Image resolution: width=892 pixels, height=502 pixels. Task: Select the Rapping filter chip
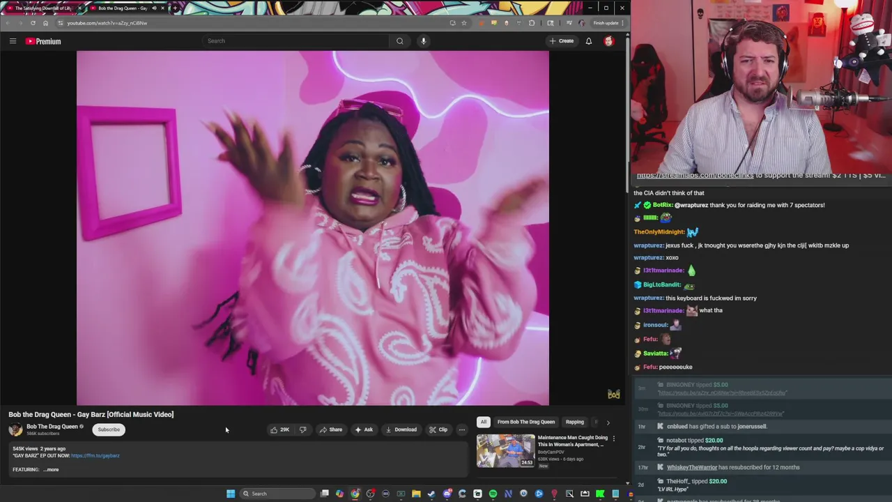pyautogui.click(x=575, y=422)
